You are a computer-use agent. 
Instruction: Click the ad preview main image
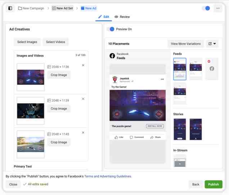(x=138, y=105)
